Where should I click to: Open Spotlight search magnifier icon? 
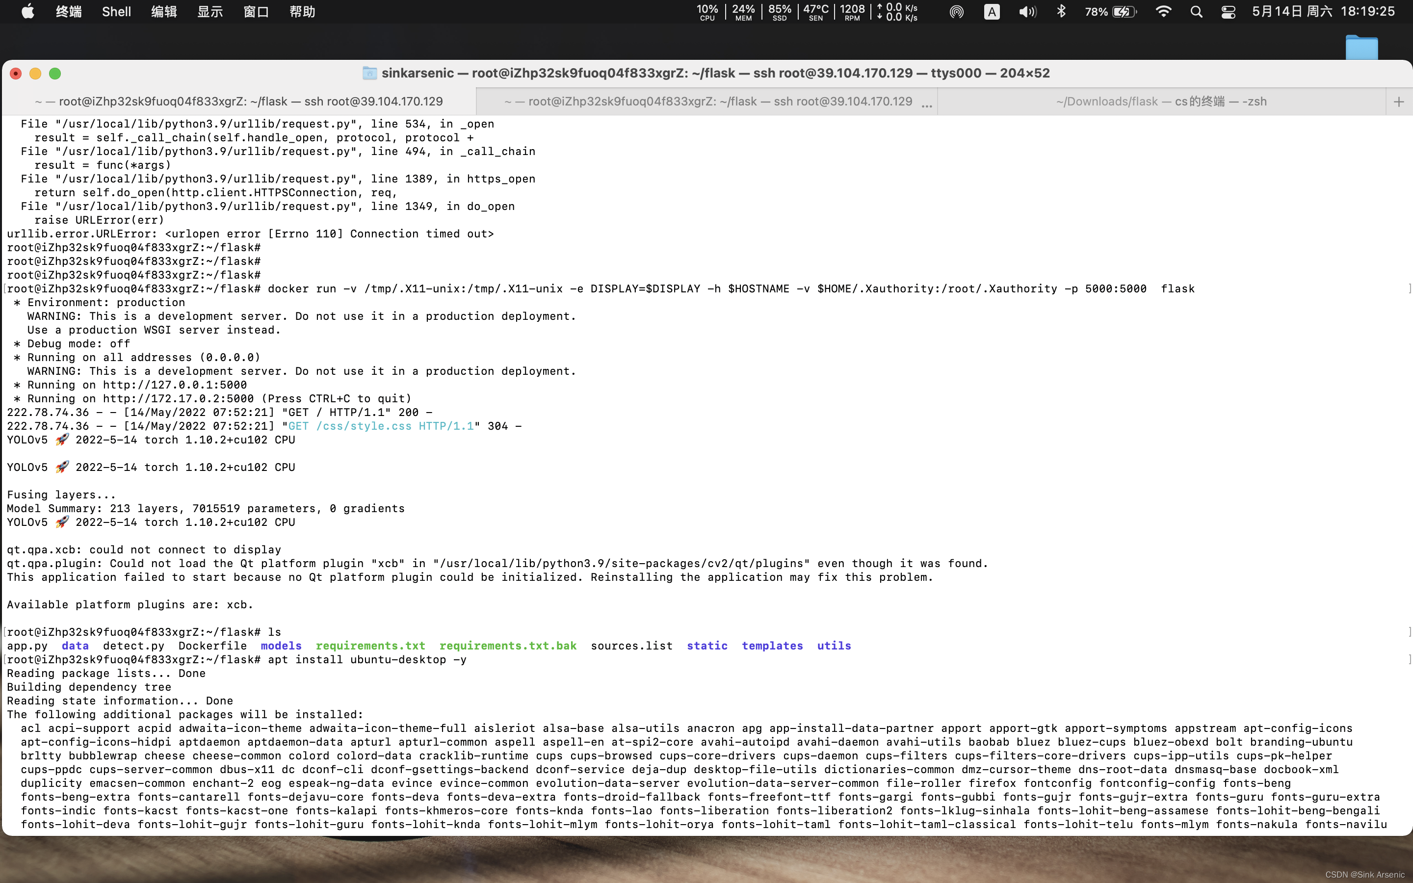(1196, 12)
